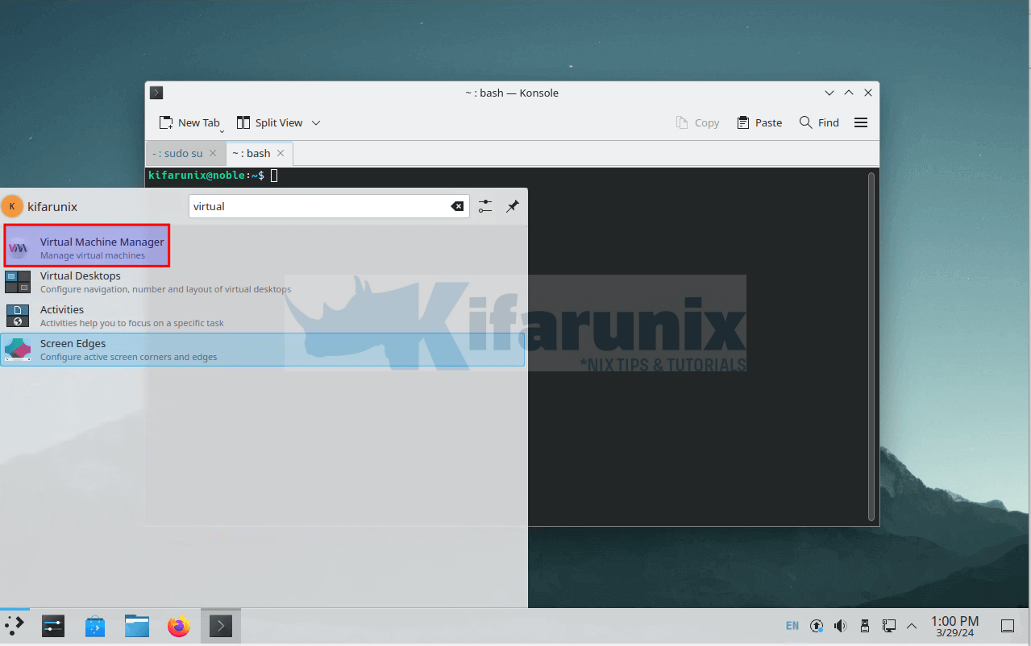Expand the Split View dropdown arrow

click(315, 122)
